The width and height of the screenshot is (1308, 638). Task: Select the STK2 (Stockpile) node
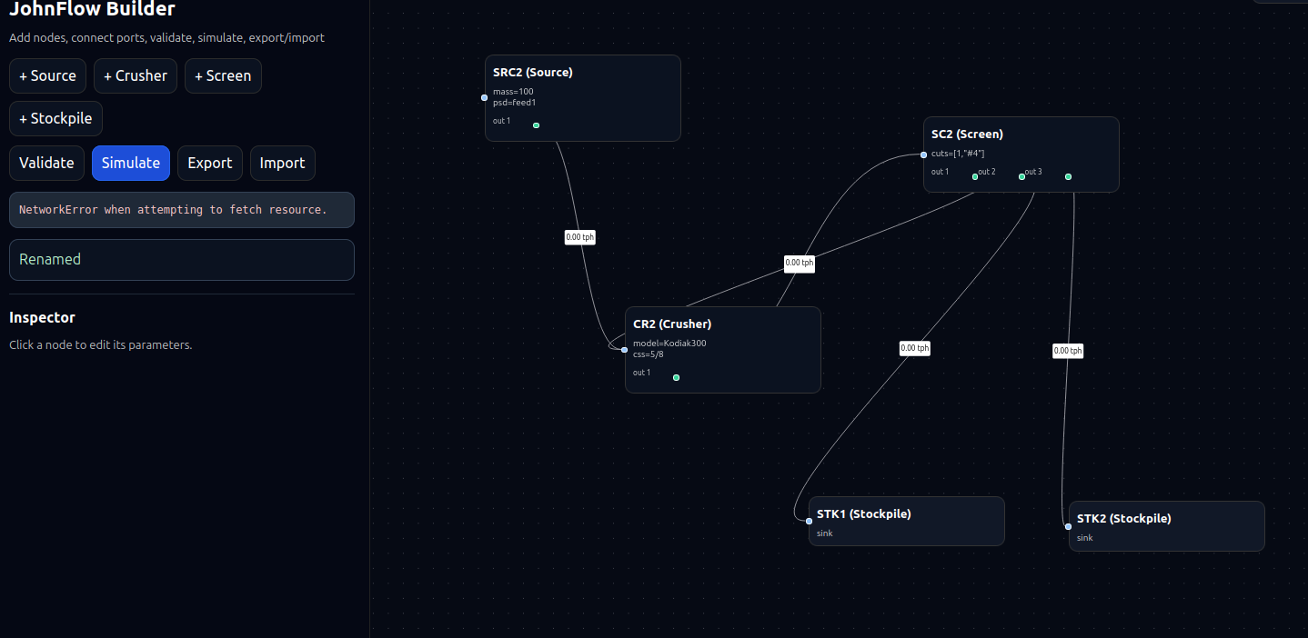1166,519
